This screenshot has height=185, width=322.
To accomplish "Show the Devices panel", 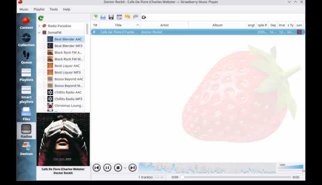I will [26, 148].
